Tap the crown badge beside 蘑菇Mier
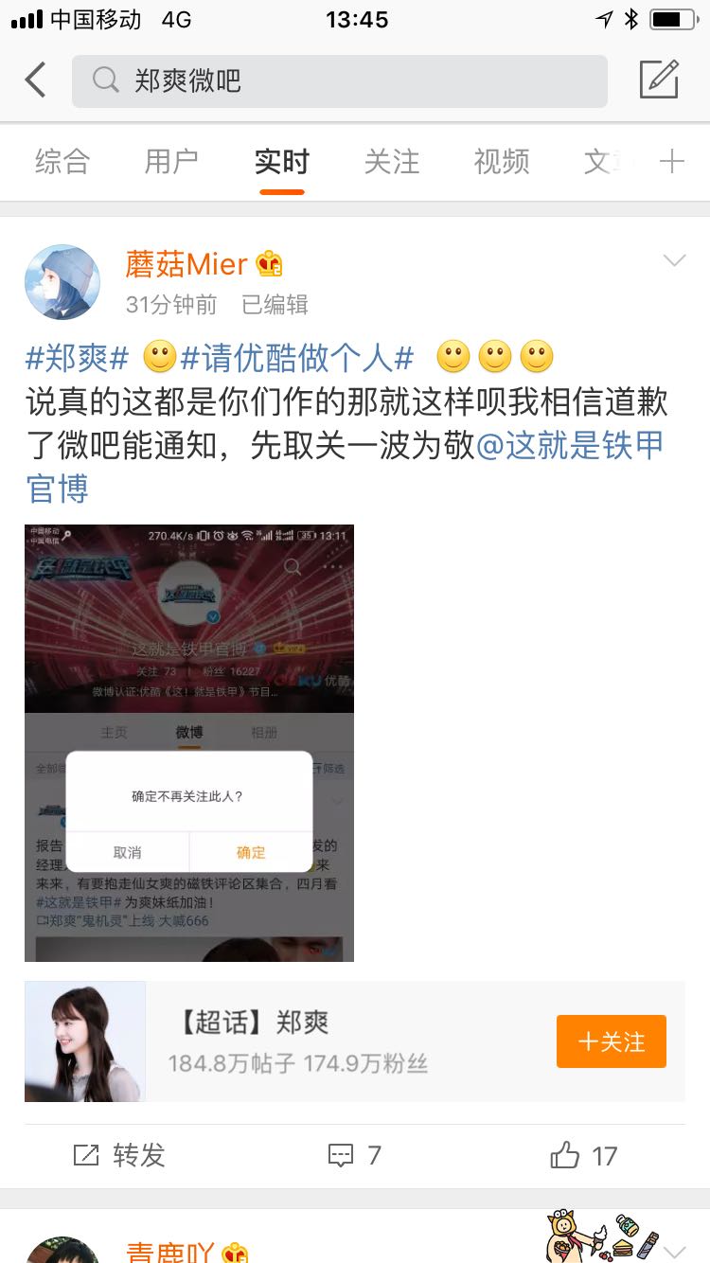Viewport: 710px width, 1263px height. 270,264
